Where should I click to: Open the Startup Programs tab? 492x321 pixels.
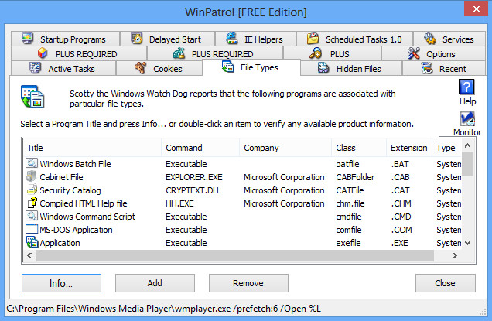(x=65, y=39)
